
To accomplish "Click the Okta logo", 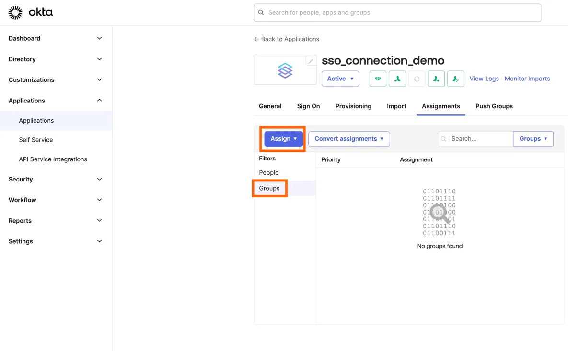I will (30, 12).
